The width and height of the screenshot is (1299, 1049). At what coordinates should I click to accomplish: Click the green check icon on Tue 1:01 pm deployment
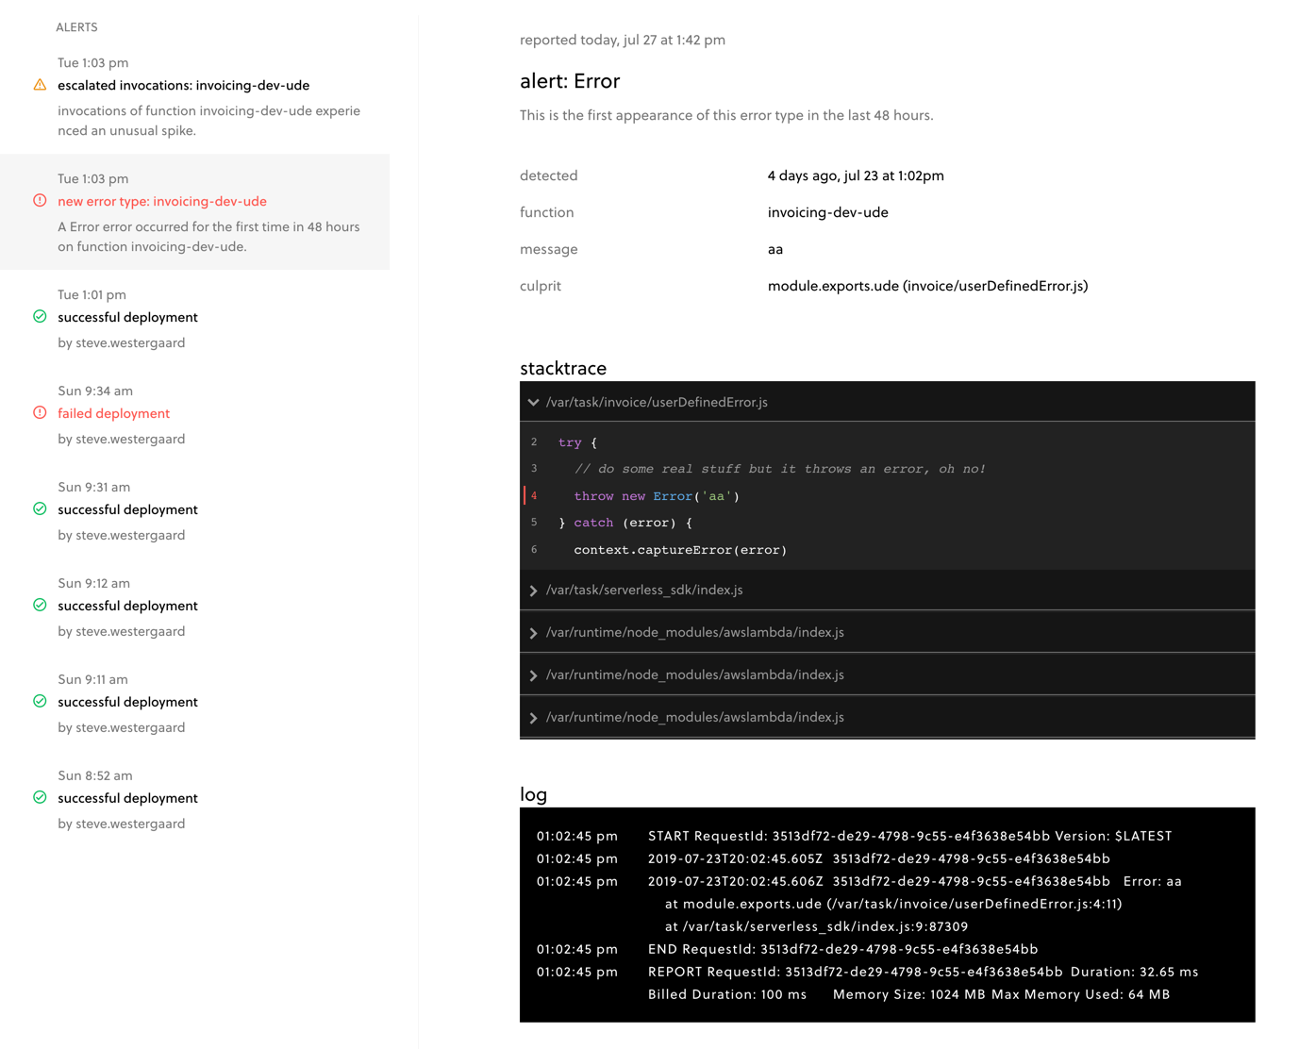point(39,317)
